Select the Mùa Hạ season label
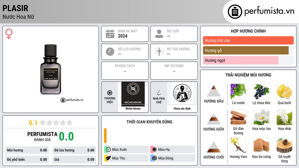This screenshot has width=299, height=168. tap(164, 150)
